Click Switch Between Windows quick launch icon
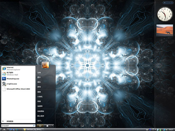Image resolution: width=175 pixels, height=131 pixels. click(x=14, y=130)
